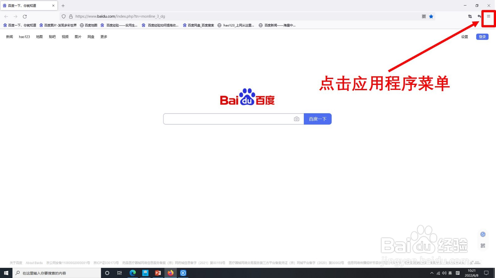
Task: Open Task View on the taskbar
Action: [x=120, y=273]
